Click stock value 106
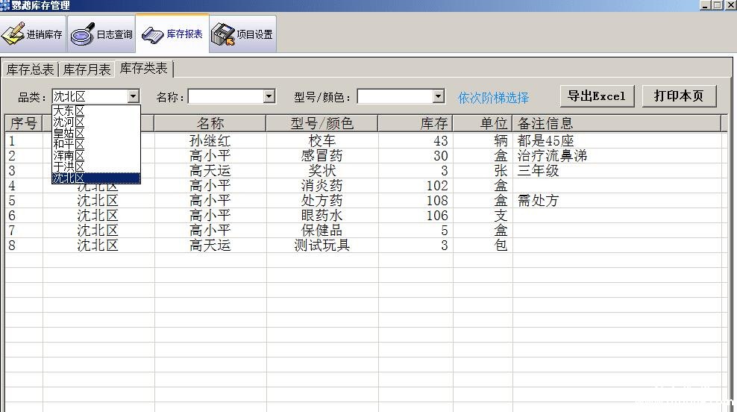The image size is (737, 412). (436, 216)
